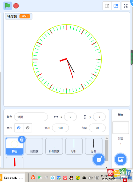Open the choose a sprite button
133x182 pixels.
(99, 159)
